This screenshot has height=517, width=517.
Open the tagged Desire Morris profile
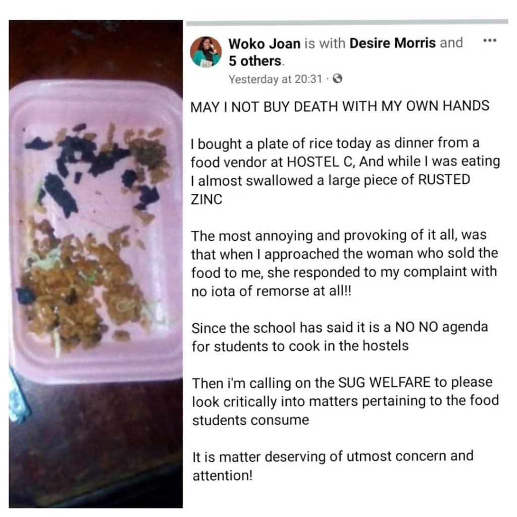[x=392, y=43]
